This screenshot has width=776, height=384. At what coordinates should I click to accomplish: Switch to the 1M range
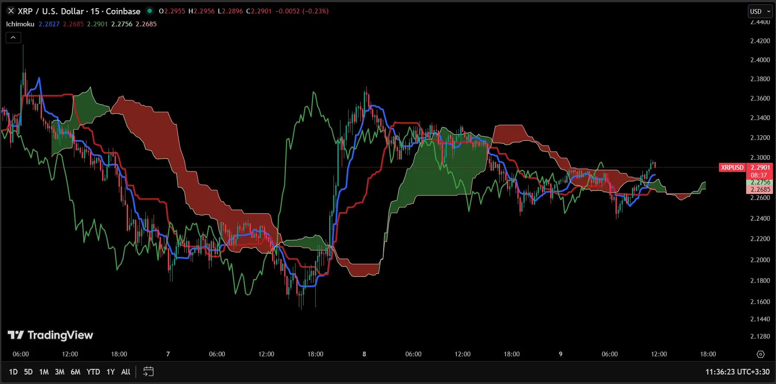coord(44,371)
